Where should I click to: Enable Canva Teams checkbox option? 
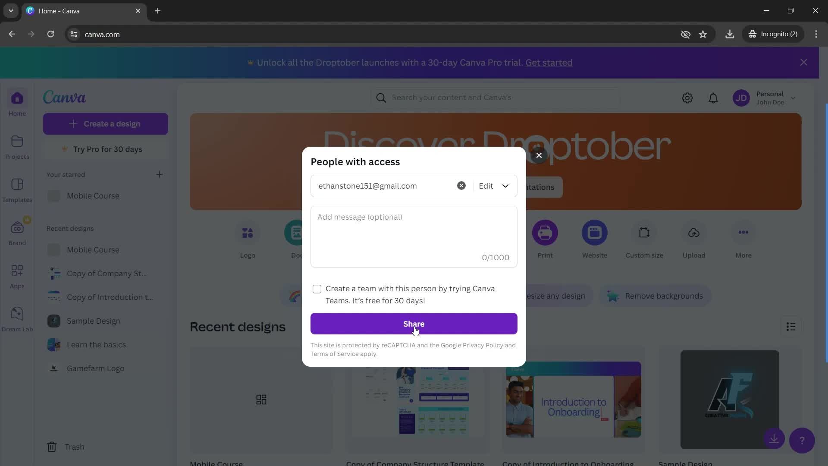pyautogui.click(x=318, y=290)
